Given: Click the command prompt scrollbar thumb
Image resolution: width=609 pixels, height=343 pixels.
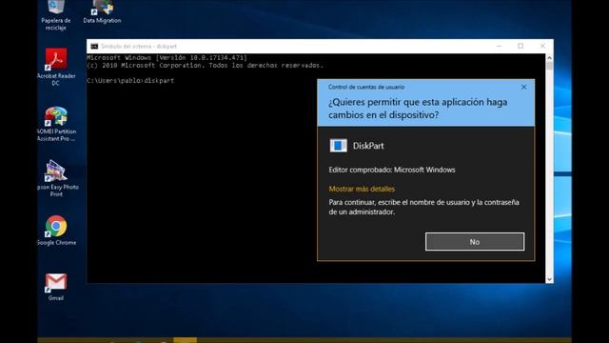Looking at the screenshot, I should [549, 66].
